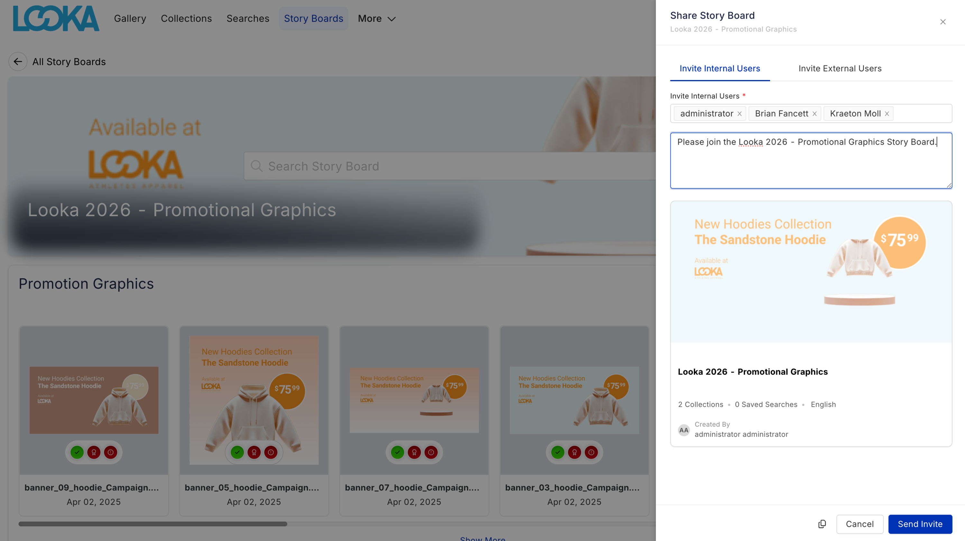Remove administrator from invited users
Viewport: 965px width, 541px height.
pyautogui.click(x=740, y=114)
